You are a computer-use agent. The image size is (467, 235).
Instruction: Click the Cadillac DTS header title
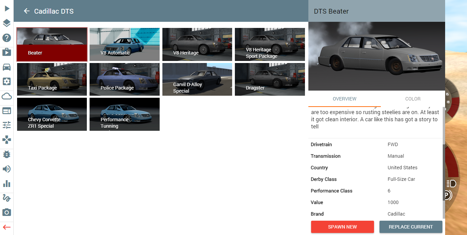tap(54, 11)
